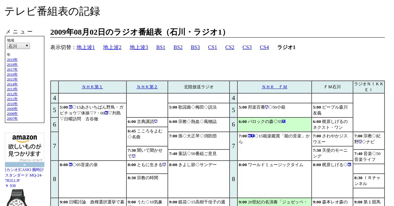Open the 2010年 year link
Image resolution: width=394 pixels, height=206 pixels.
[x=12, y=104]
